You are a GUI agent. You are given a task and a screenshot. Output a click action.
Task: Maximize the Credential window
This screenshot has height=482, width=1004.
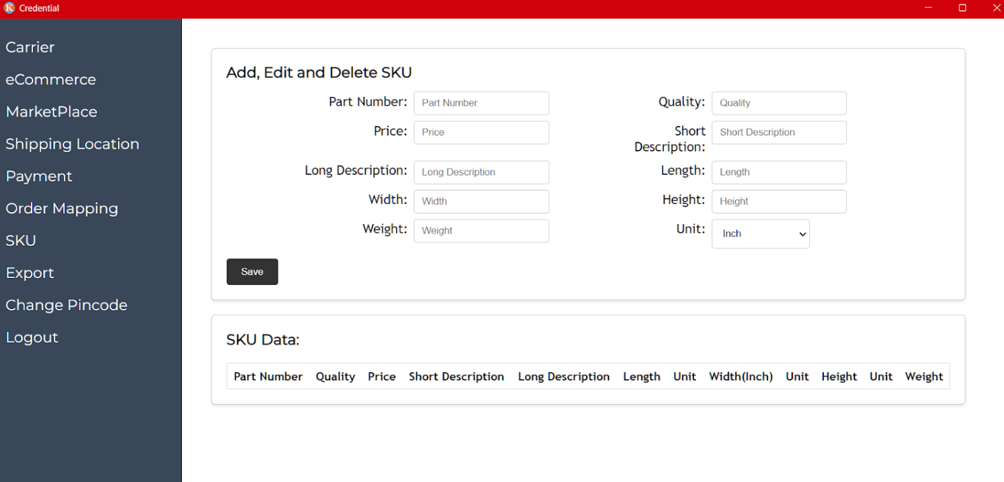coord(962,8)
